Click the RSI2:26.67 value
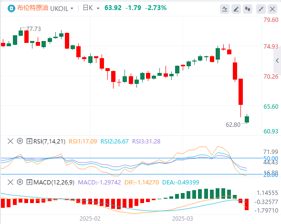281x224 pixels. 114,142
